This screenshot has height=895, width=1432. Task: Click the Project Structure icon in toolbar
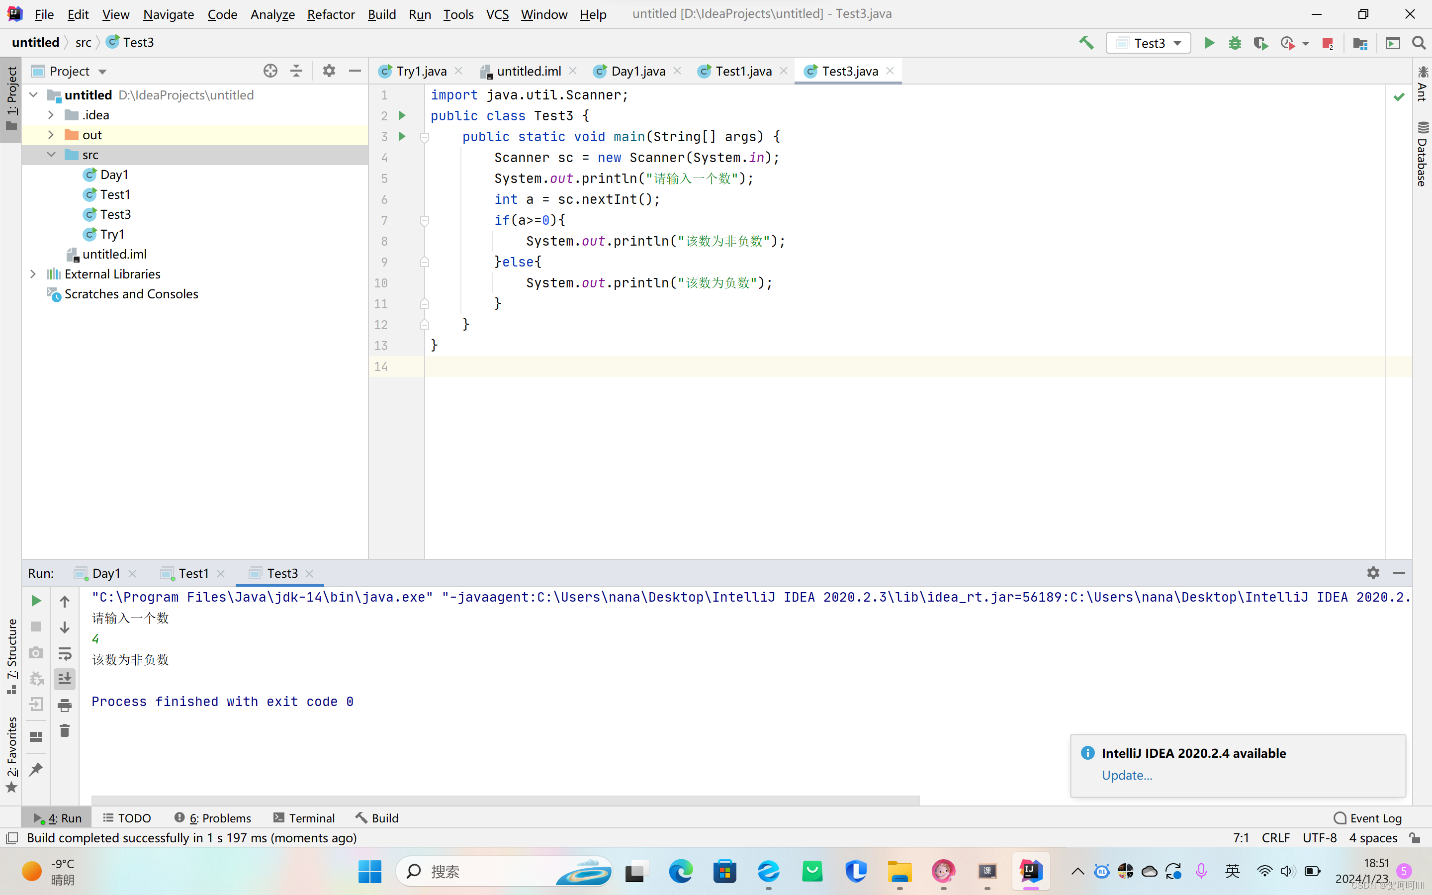pos(1360,43)
